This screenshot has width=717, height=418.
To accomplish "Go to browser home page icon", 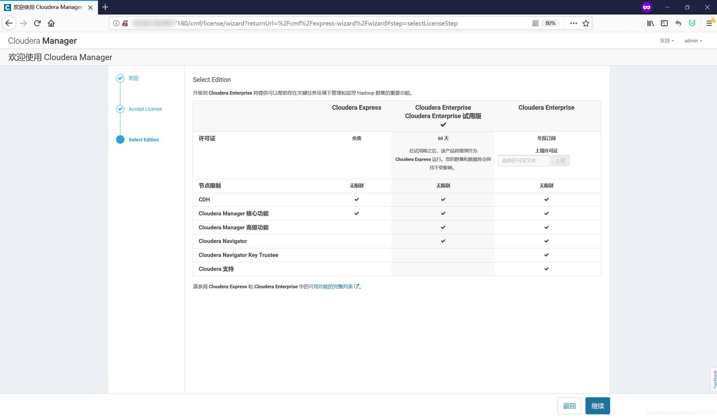I will 51,23.
